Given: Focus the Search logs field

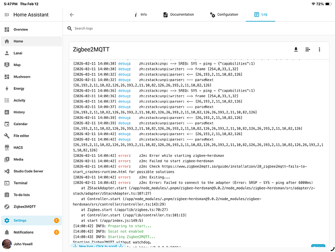Looking at the screenshot, I should coord(199,28).
